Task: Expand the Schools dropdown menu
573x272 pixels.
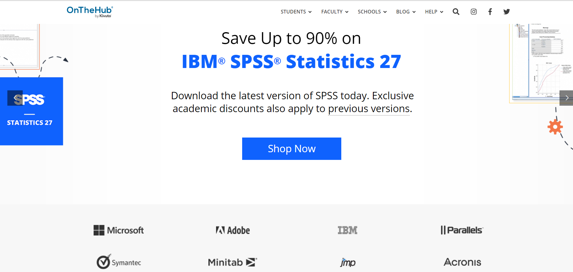Action: 372,12
